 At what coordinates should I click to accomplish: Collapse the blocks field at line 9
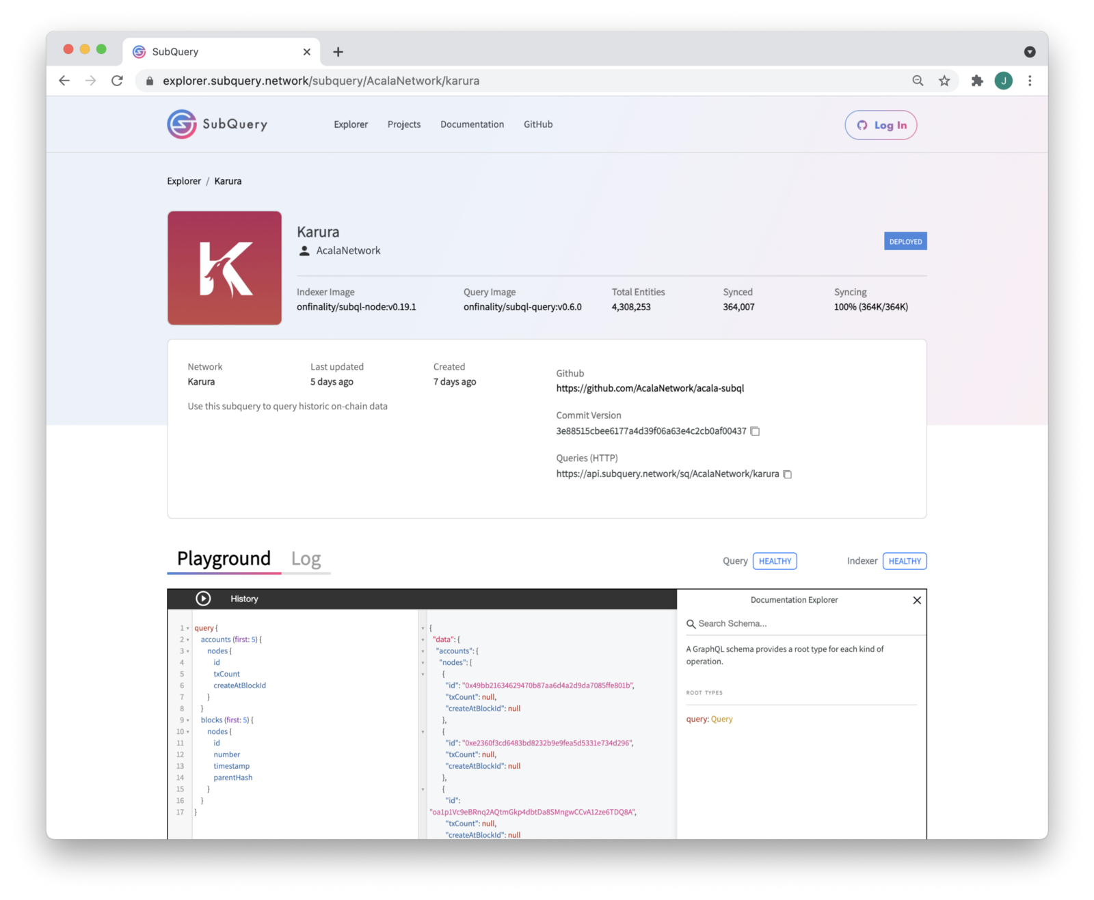[188, 720]
